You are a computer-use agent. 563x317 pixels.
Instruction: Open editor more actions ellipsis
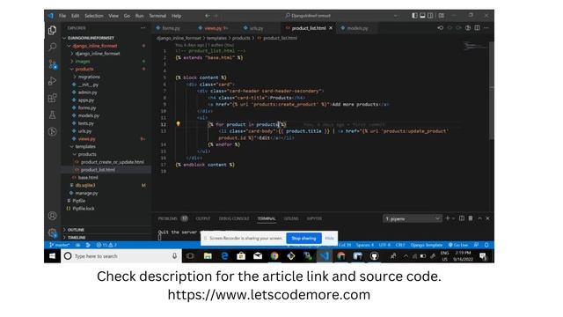point(486,27)
